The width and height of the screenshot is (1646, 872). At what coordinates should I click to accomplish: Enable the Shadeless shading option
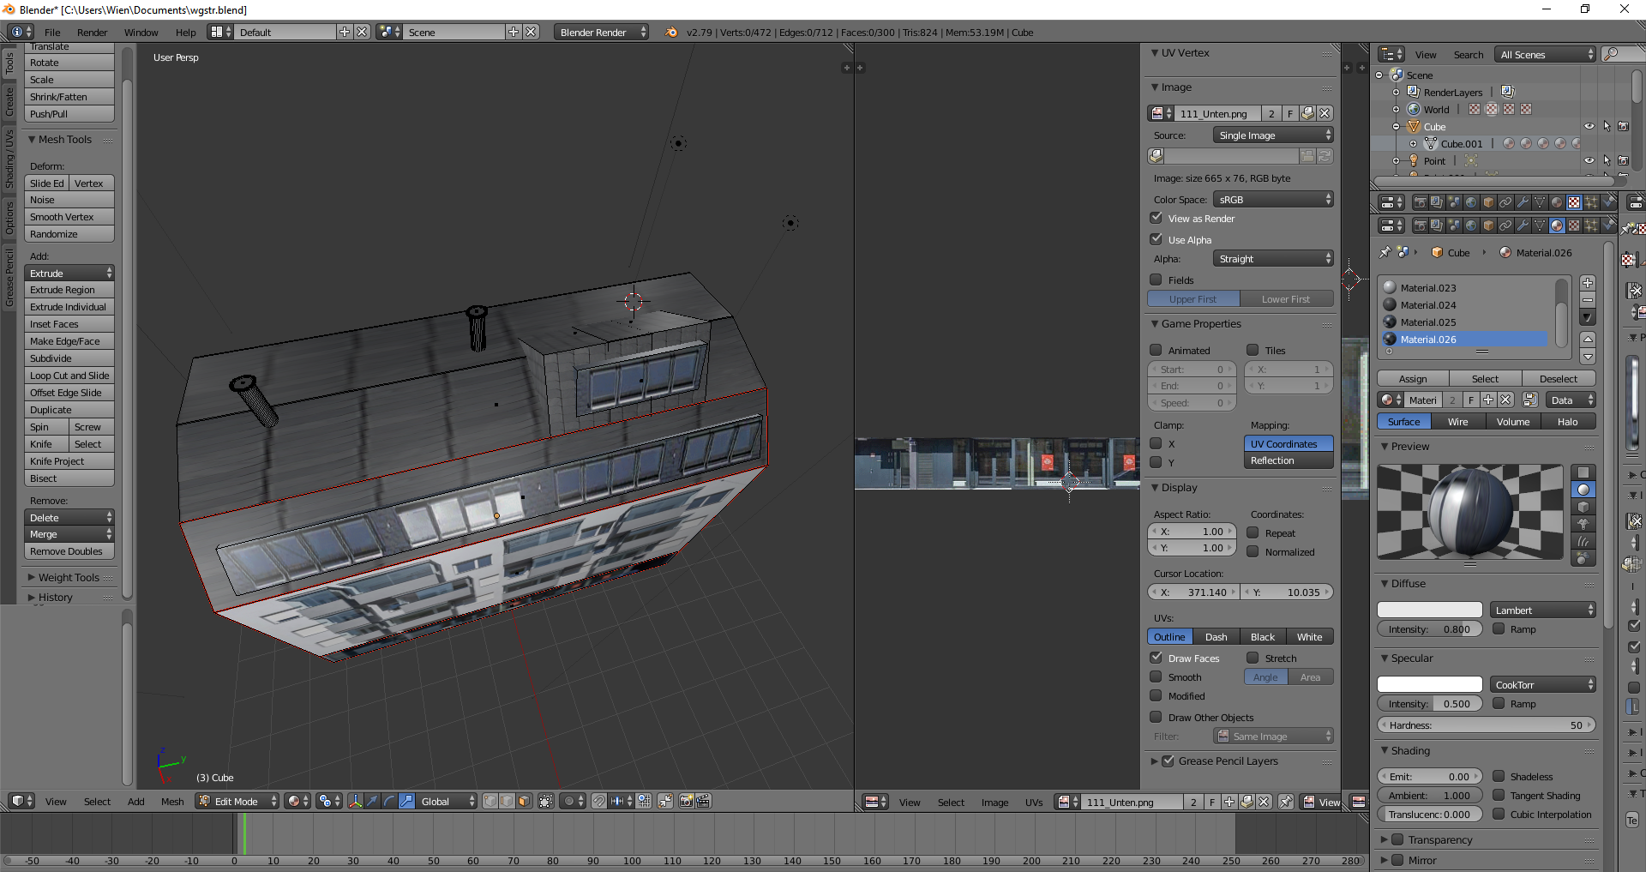coord(1499,777)
